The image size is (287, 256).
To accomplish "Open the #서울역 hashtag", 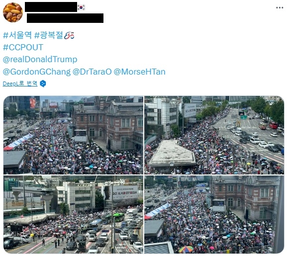I will pyautogui.click(x=17, y=35).
